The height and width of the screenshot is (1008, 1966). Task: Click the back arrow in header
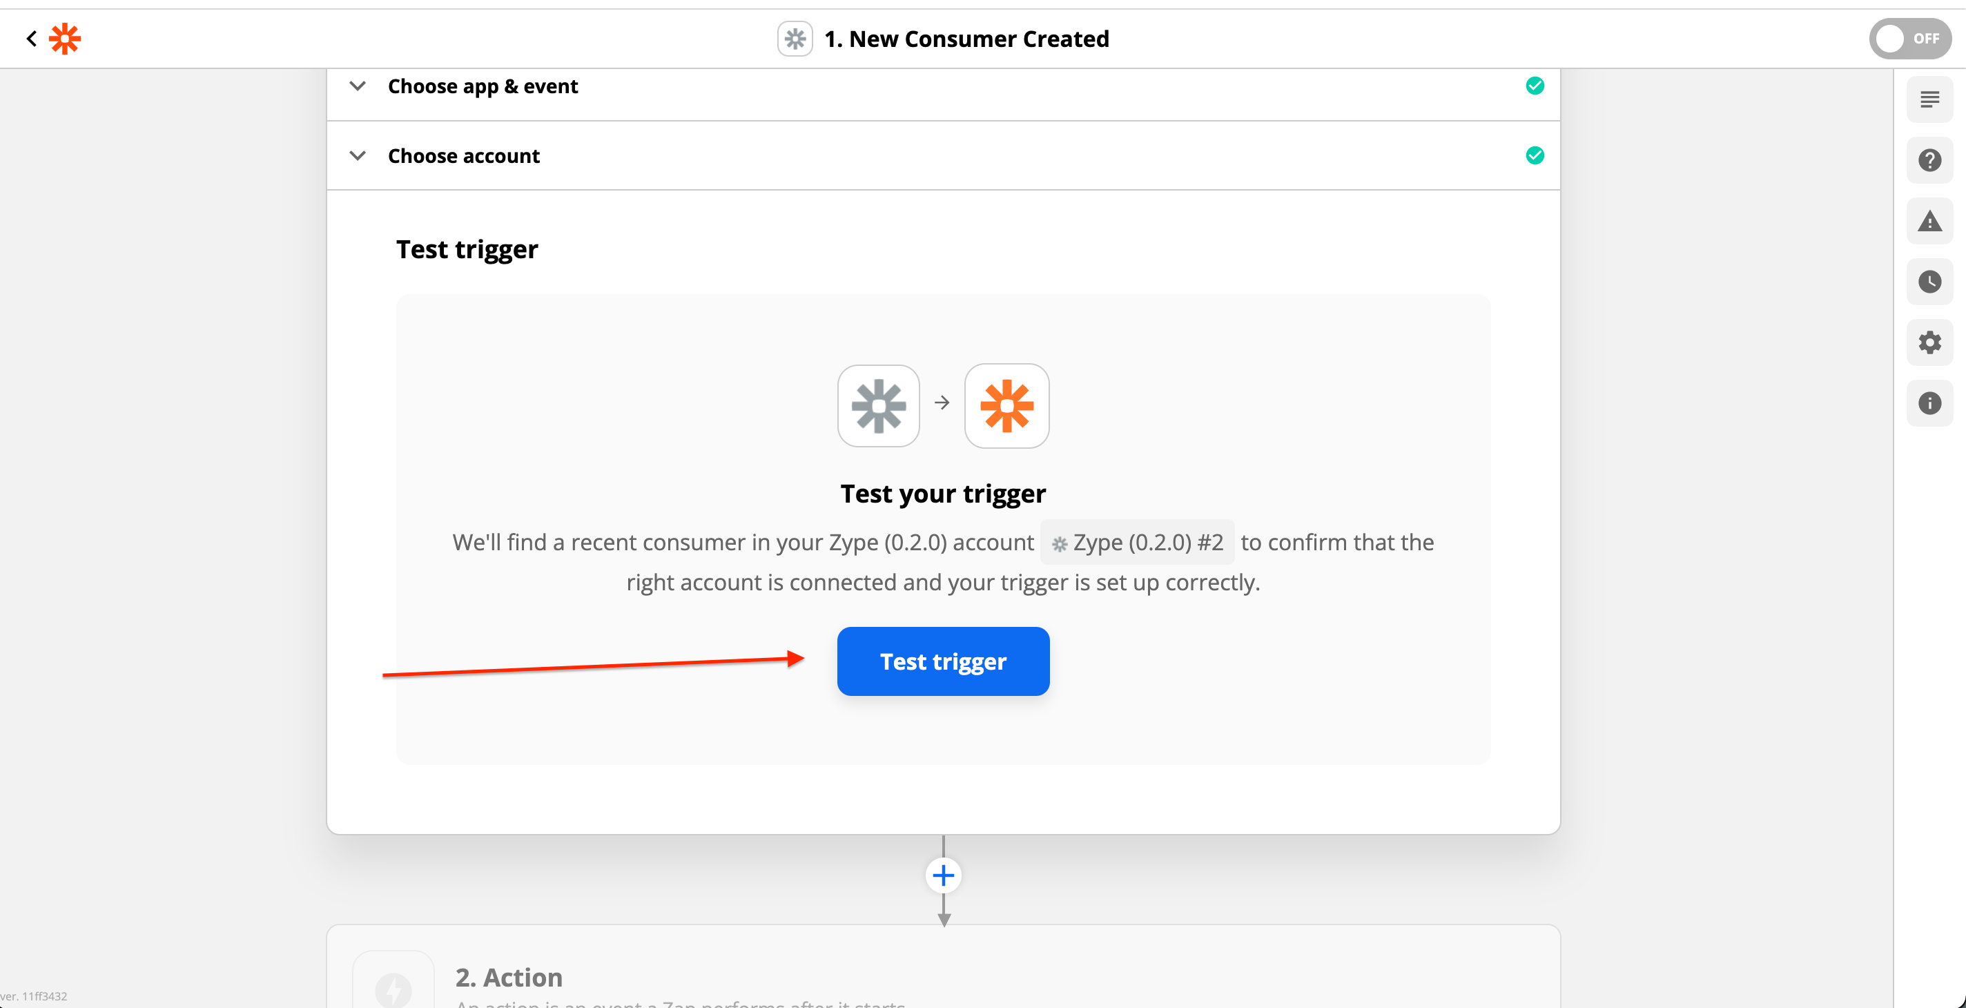point(31,38)
